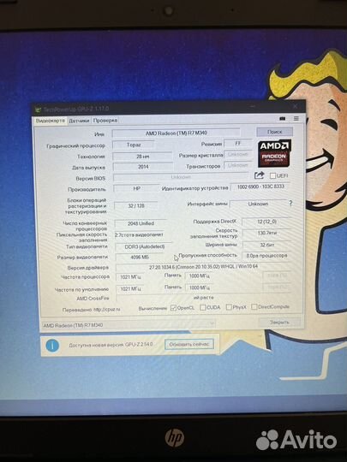Click the AMD Radeon Graphics logo
This screenshot has height=462, width=347.
[274, 153]
